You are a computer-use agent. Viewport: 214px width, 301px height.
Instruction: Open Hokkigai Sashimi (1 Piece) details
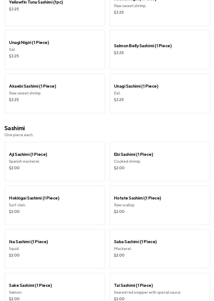pyautogui.click(x=55, y=205)
